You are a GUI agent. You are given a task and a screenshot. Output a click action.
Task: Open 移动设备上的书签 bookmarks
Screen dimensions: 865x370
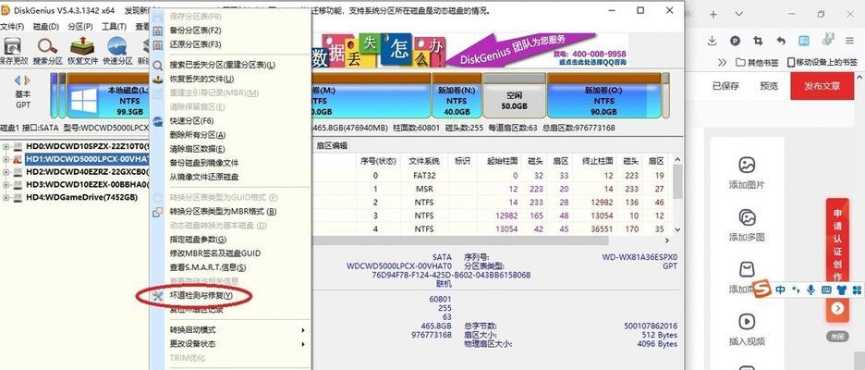[x=822, y=62]
